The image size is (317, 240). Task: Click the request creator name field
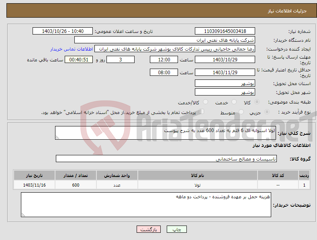[175, 49]
